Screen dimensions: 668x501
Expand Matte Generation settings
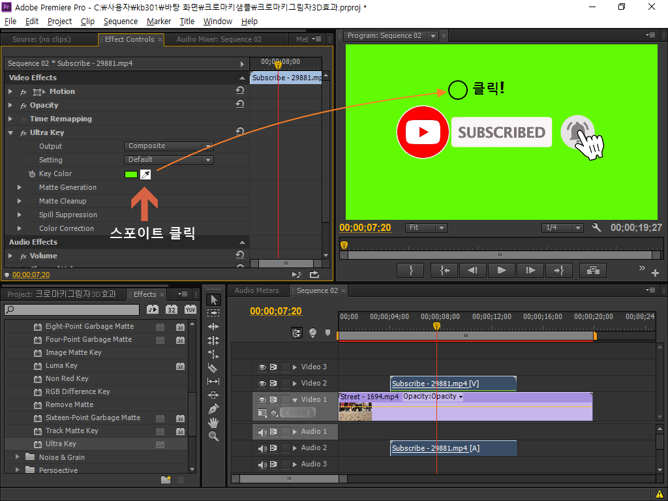click(x=19, y=187)
